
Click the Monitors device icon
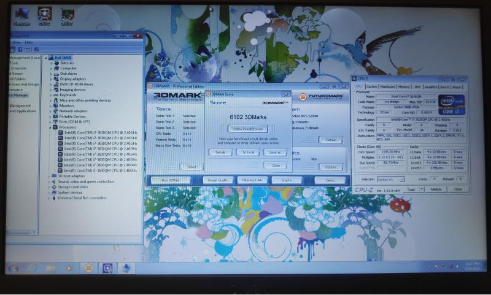(56, 105)
